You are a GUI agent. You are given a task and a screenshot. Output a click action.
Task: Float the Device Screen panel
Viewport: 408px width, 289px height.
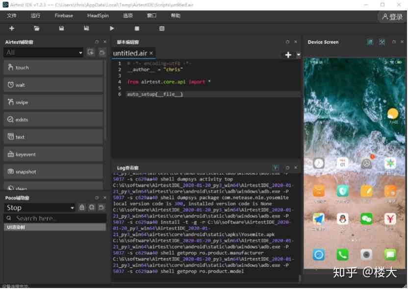pos(394,42)
